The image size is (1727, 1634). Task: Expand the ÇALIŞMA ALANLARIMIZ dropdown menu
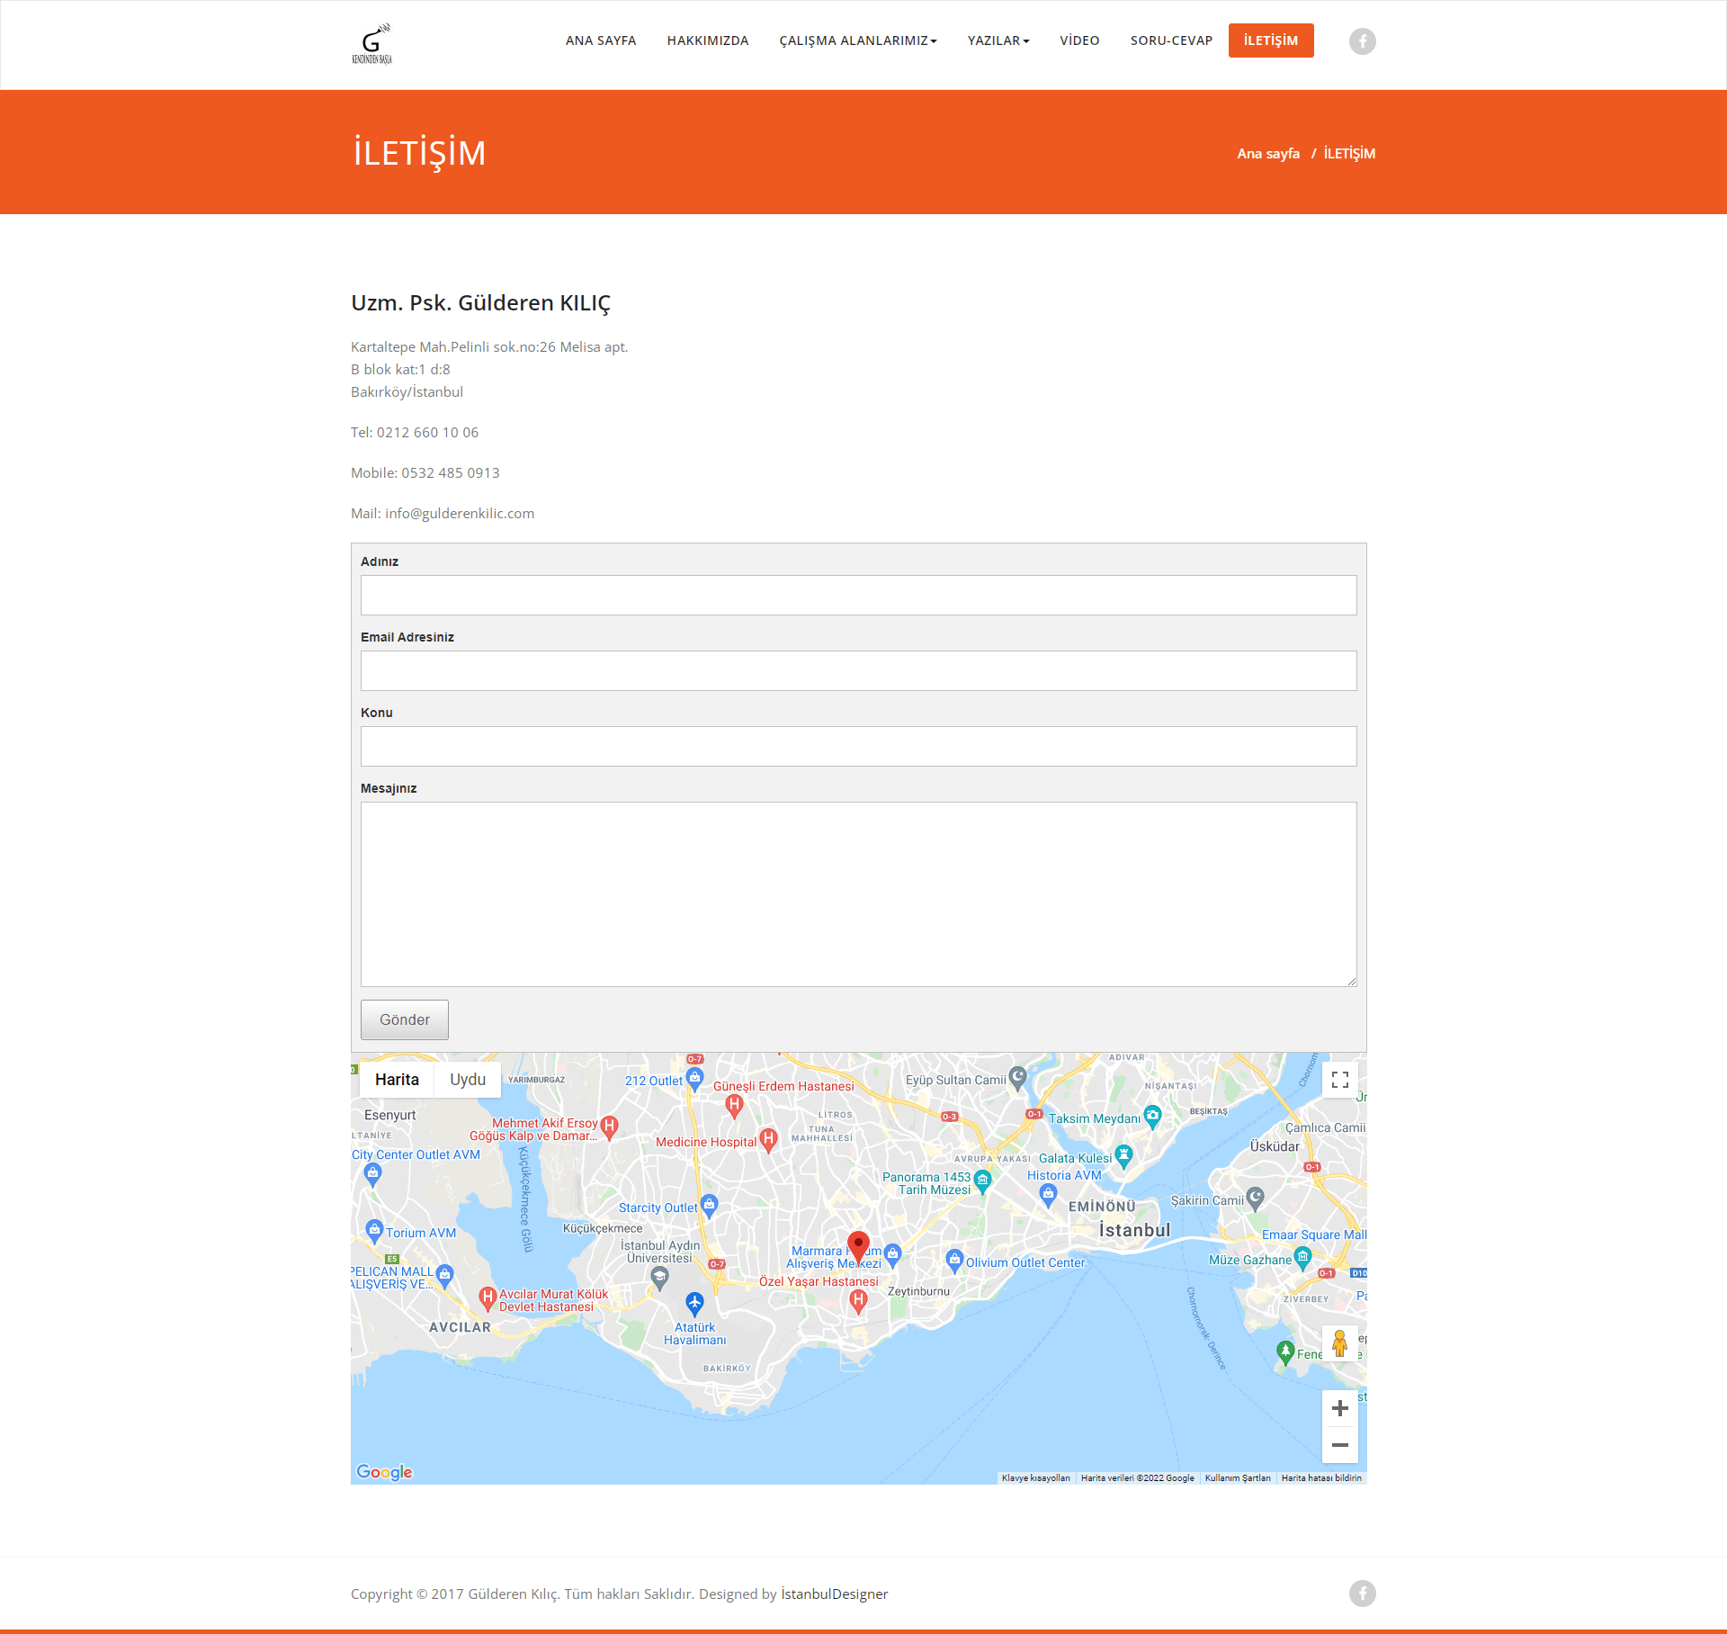[858, 40]
